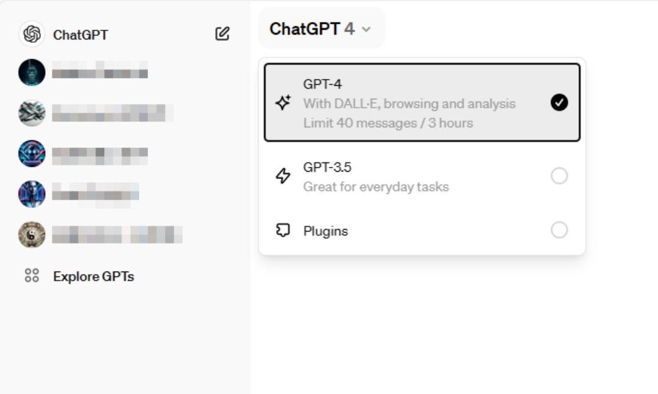Select the Plugins radio button

[559, 231]
